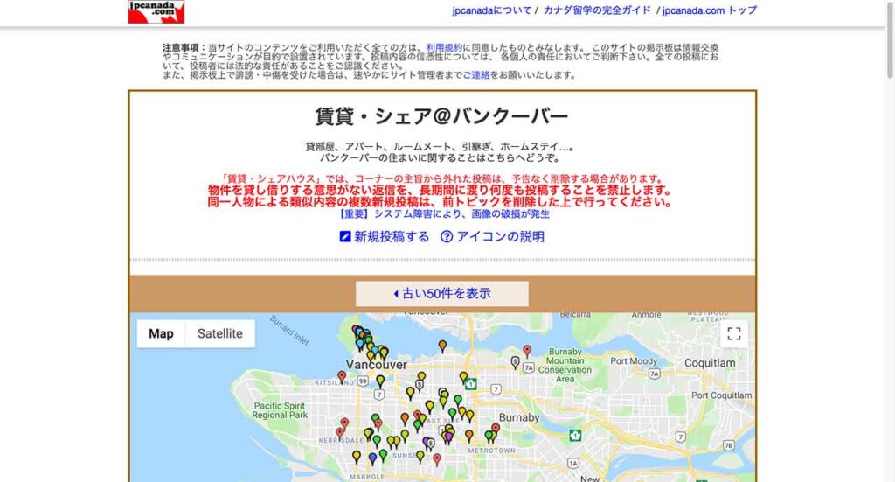This screenshot has width=895, height=482.
Task: Select the orange pin on the Burrard Inlet shoreline
Action: [x=442, y=346]
